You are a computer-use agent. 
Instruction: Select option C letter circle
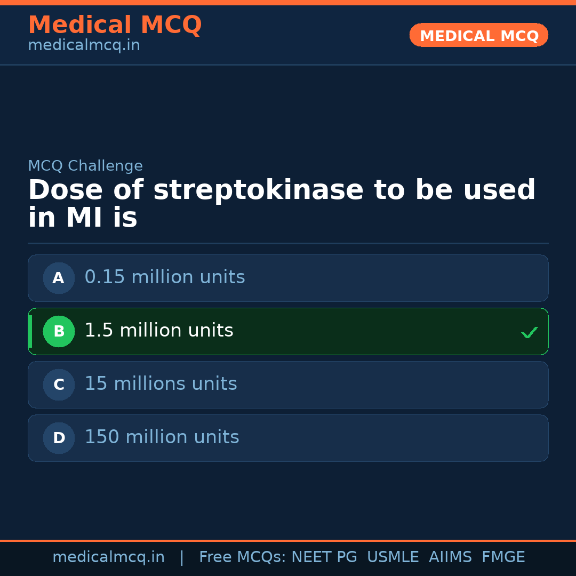[x=59, y=385]
